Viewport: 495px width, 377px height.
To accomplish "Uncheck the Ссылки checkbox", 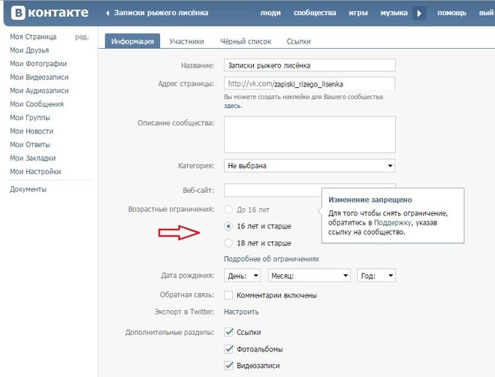I will (229, 332).
